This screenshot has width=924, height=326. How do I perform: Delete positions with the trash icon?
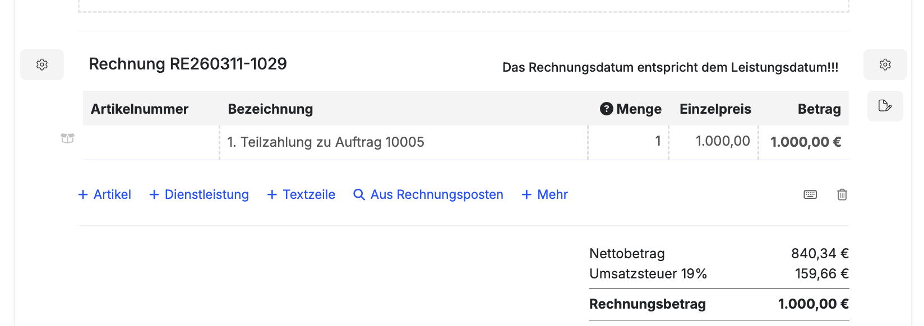point(842,194)
